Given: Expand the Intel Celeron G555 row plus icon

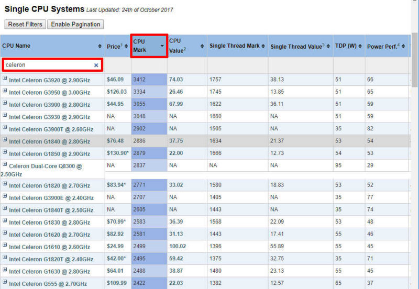Looking at the screenshot, I should pyautogui.click(x=5, y=282).
